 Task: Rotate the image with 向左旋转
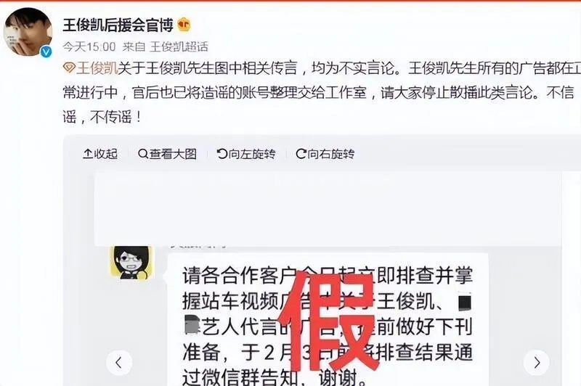pyautogui.click(x=246, y=154)
